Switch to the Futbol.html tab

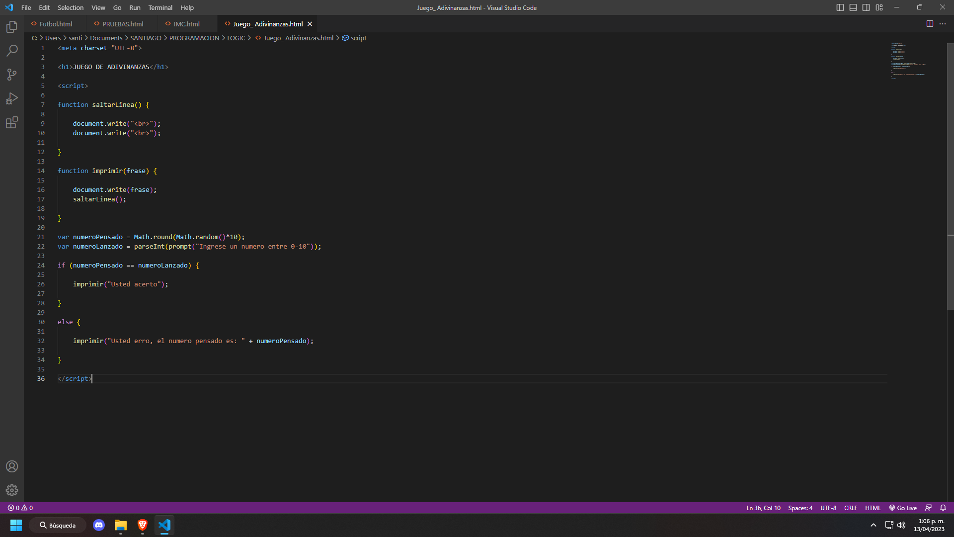(55, 24)
